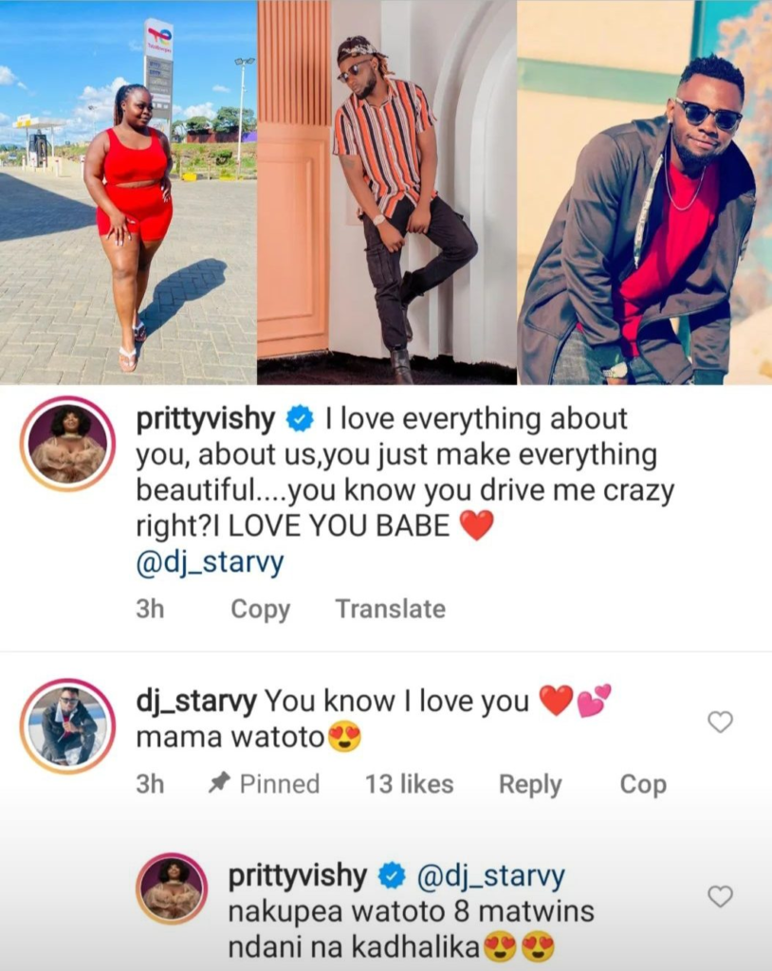
Task: Tap the pin icon next to Pinned
Action: pos(219,783)
